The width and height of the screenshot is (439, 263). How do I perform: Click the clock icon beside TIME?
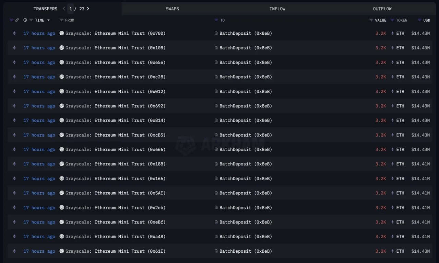pyautogui.click(x=25, y=20)
